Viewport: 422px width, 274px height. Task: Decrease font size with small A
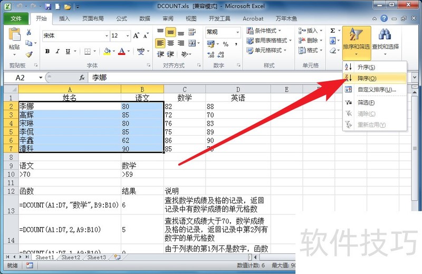click(x=146, y=35)
